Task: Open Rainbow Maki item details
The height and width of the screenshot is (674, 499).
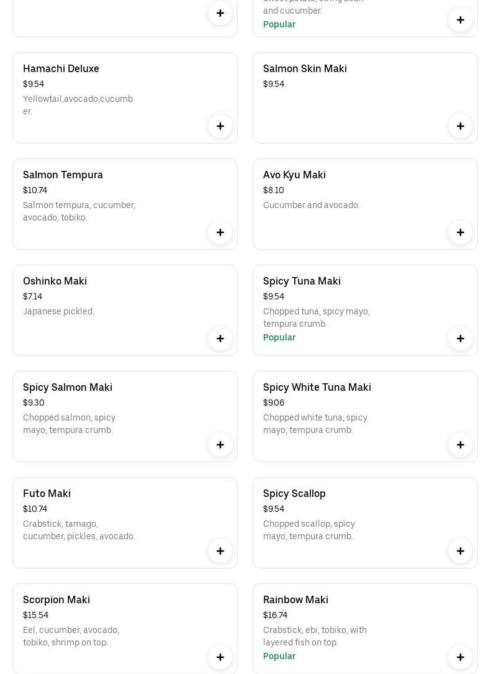Action: click(295, 600)
